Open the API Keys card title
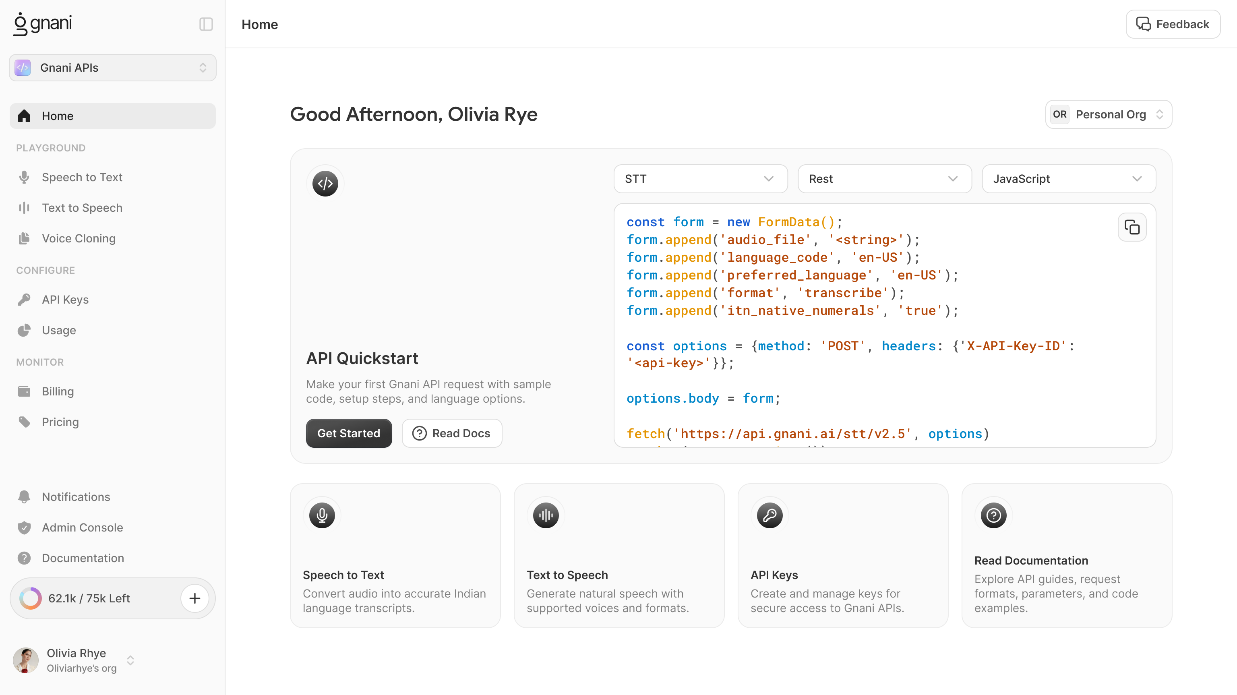1237x695 pixels. click(x=774, y=575)
